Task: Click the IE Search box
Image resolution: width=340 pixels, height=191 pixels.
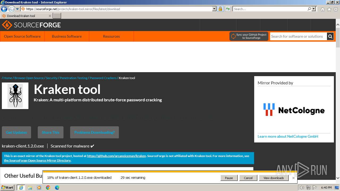Action: pyautogui.click(x=270, y=9)
